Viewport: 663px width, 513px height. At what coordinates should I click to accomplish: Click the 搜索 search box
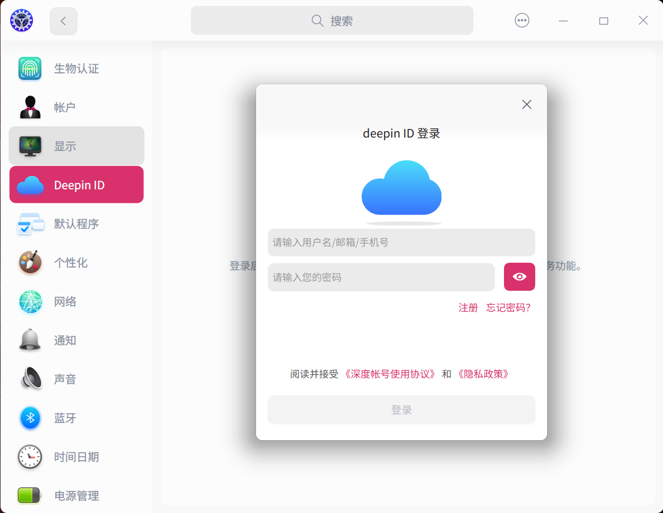(332, 20)
